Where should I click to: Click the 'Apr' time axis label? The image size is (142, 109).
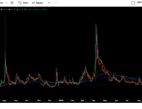click(94, 100)
